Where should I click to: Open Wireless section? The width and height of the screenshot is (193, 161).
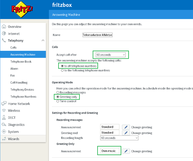tap(14, 111)
